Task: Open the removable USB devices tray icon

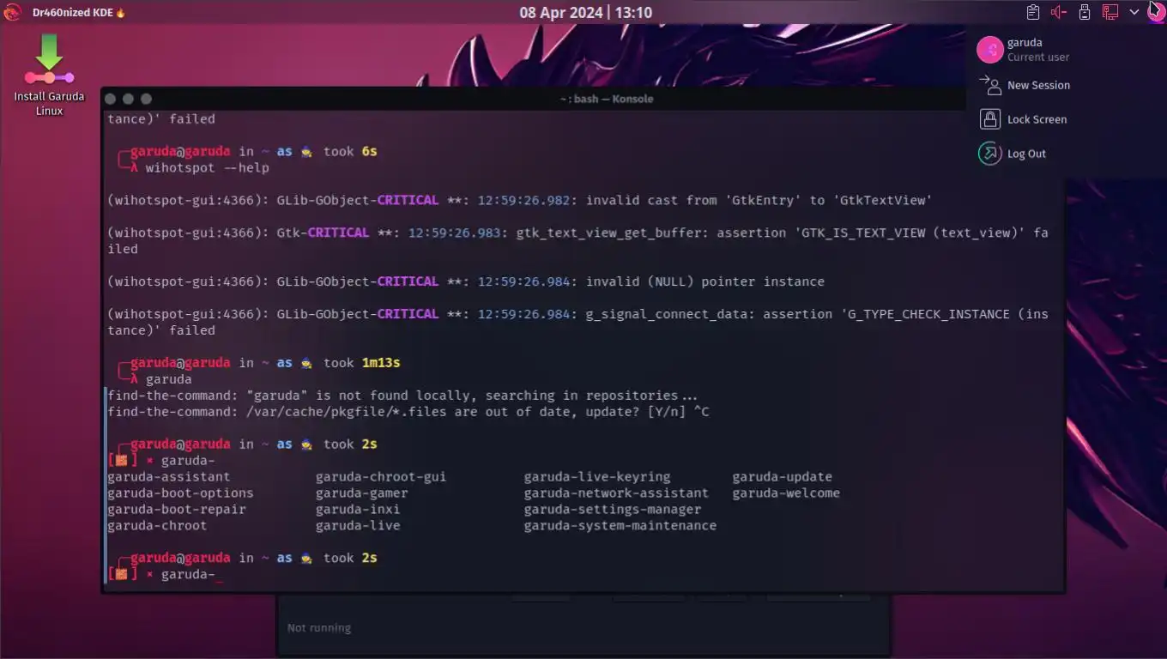Action: [1085, 12]
